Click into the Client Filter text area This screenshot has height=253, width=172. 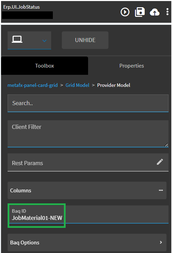[88, 134]
